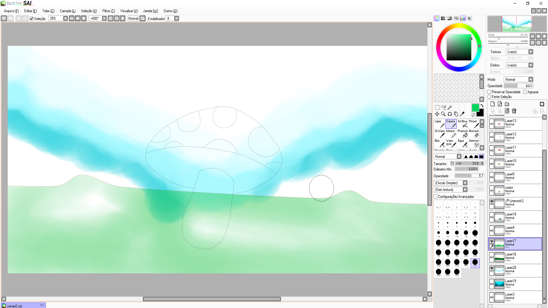This screenshot has width=548, height=308.
Task: Switch to the cenari2.sai document tab
Action: coord(23,306)
